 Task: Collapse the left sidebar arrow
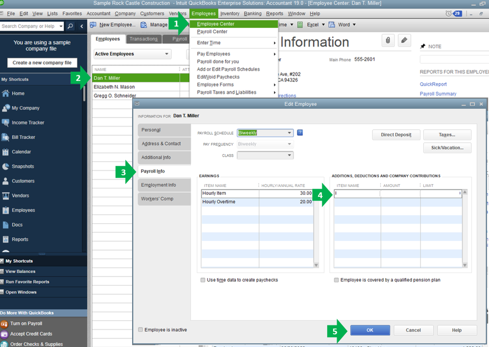point(82,26)
